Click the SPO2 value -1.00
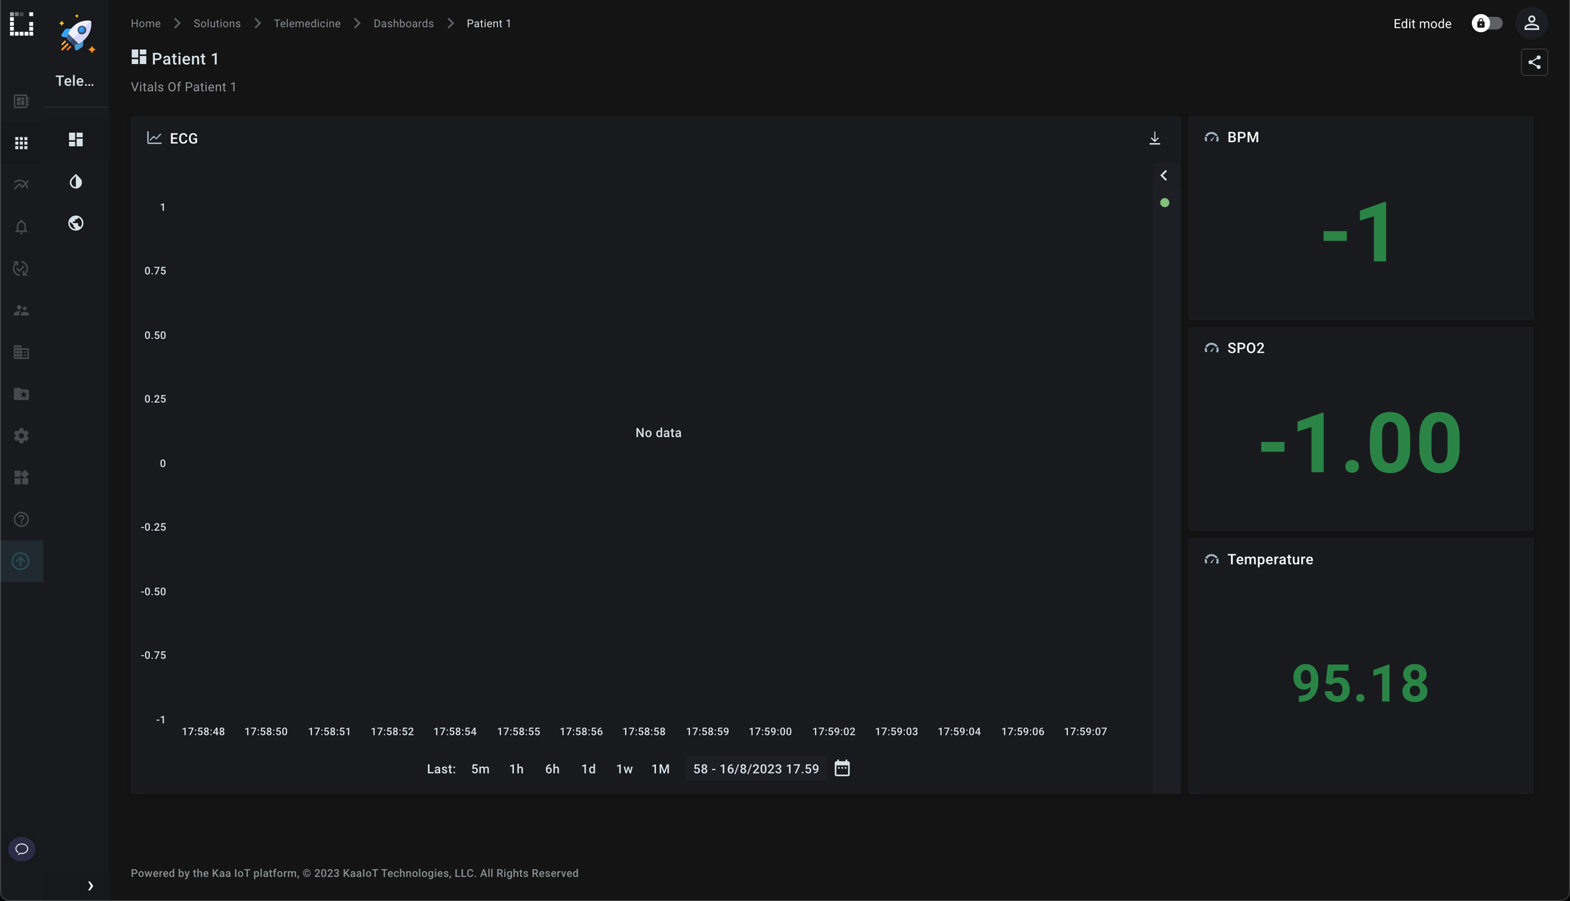 point(1360,443)
